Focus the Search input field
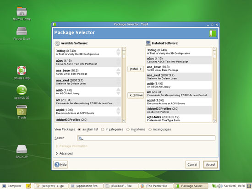Screen dimensions: 252x189 (146, 138)
